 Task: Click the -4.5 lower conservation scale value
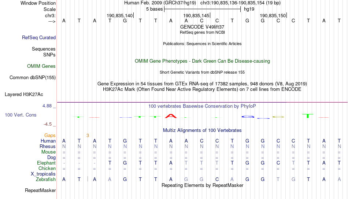pos(48,124)
